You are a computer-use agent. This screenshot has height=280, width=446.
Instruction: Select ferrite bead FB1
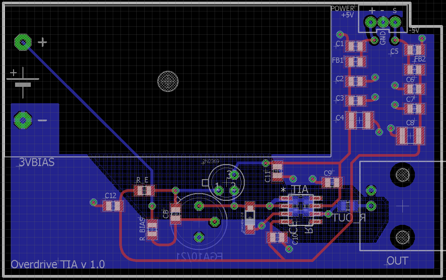point(356,61)
